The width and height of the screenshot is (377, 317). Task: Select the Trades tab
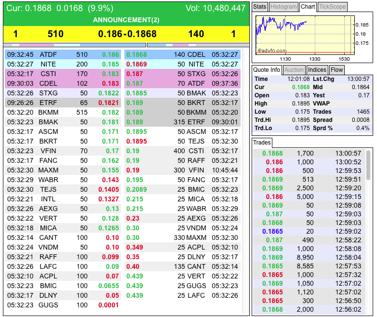click(262, 143)
